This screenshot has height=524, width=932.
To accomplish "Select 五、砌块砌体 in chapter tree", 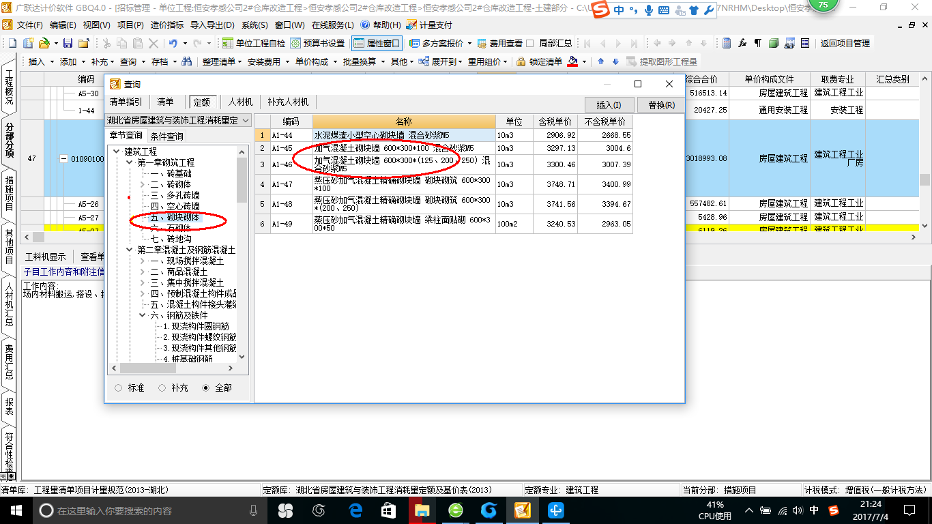I will point(175,217).
